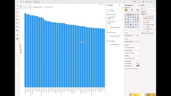The width and height of the screenshot is (171, 96).
Task: Switch to Mobile layout
Action: point(37,2)
